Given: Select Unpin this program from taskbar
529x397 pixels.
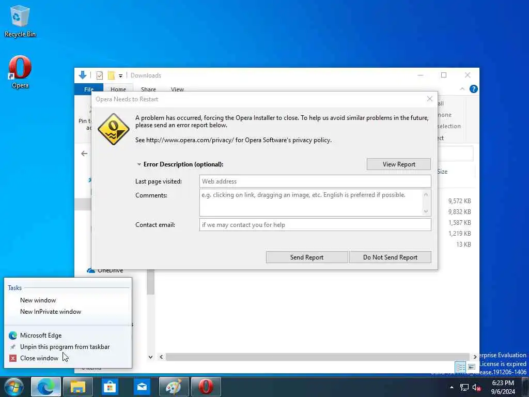Looking at the screenshot, I should pyautogui.click(x=65, y=347).
